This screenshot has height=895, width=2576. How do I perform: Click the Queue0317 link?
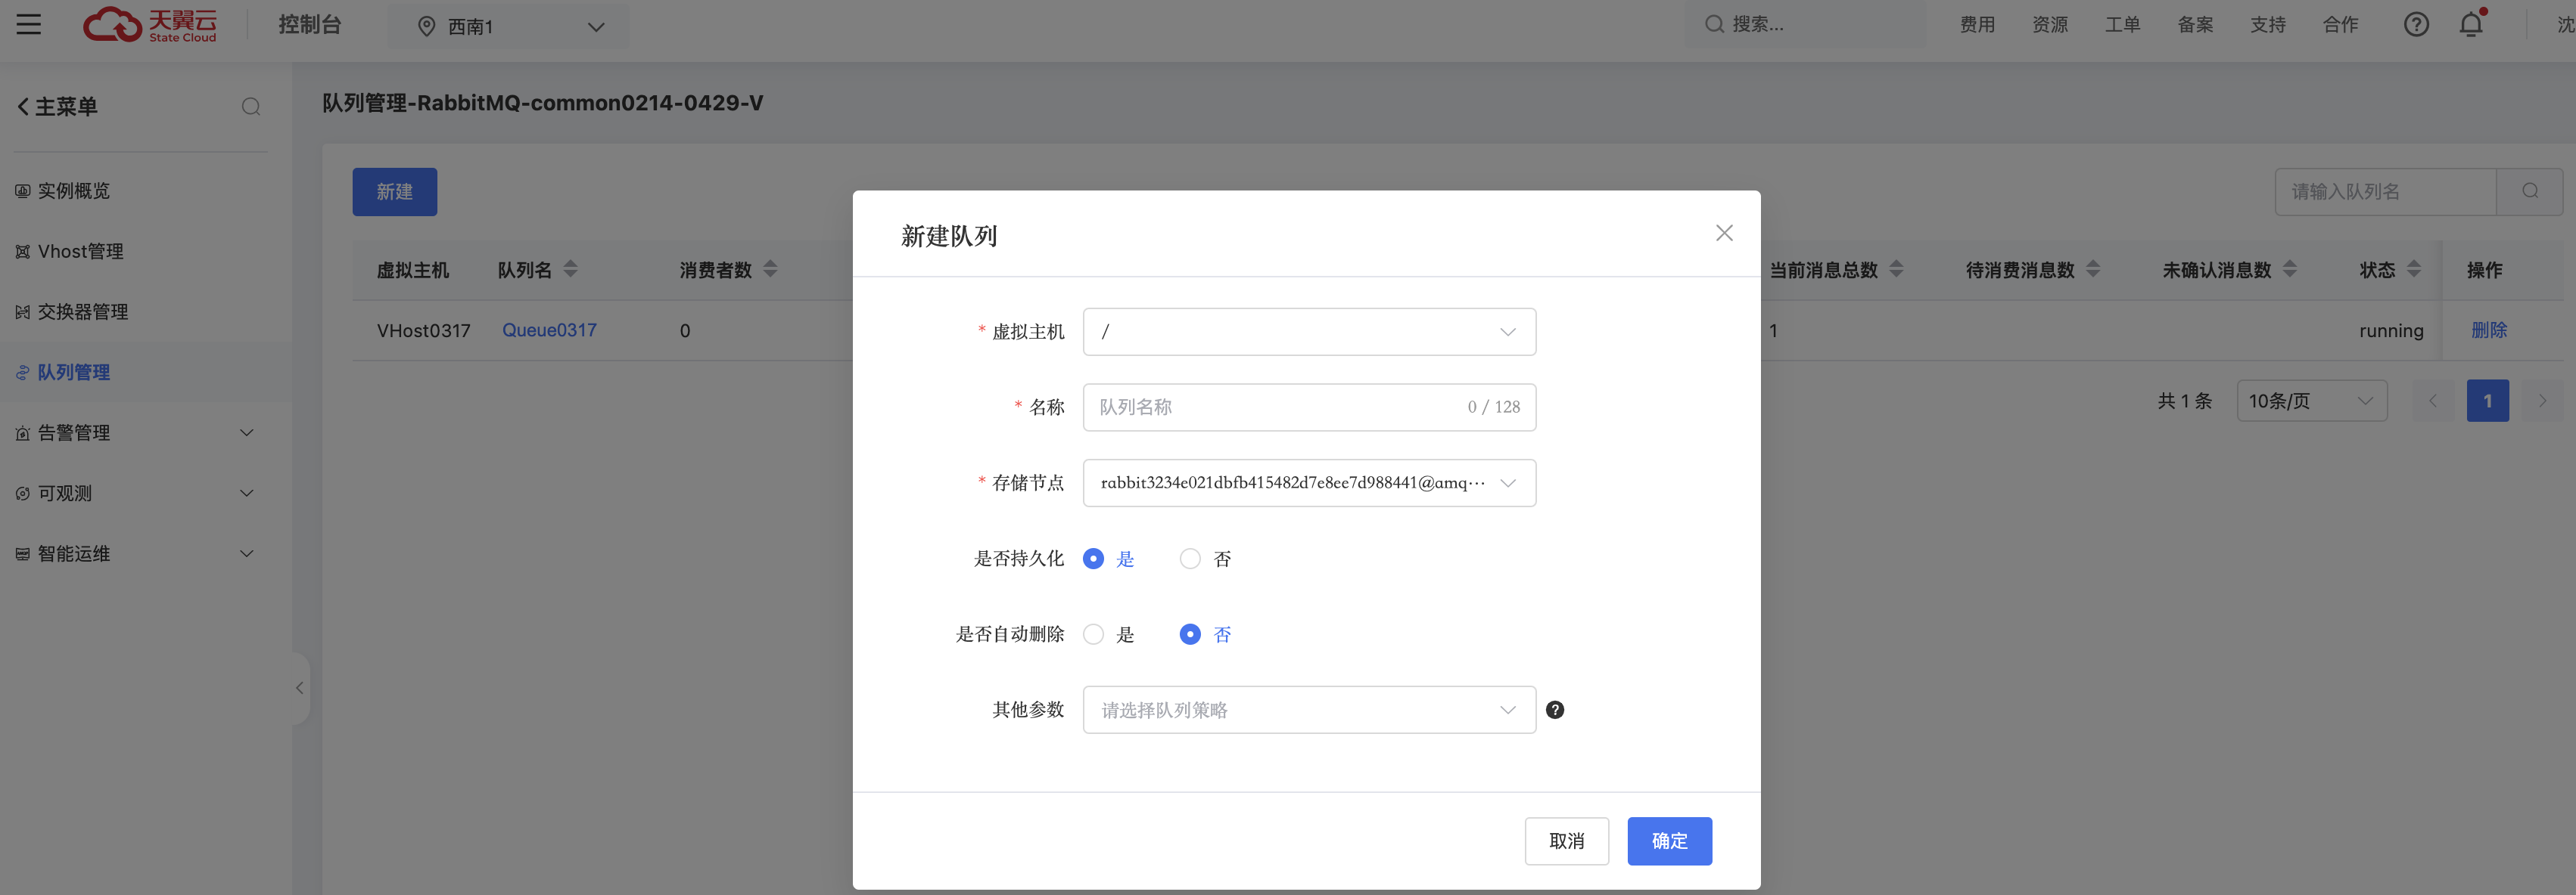pos(548,330)
